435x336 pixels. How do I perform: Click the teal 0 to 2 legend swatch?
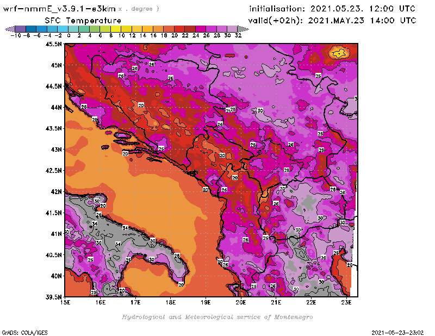pos(73,29)
